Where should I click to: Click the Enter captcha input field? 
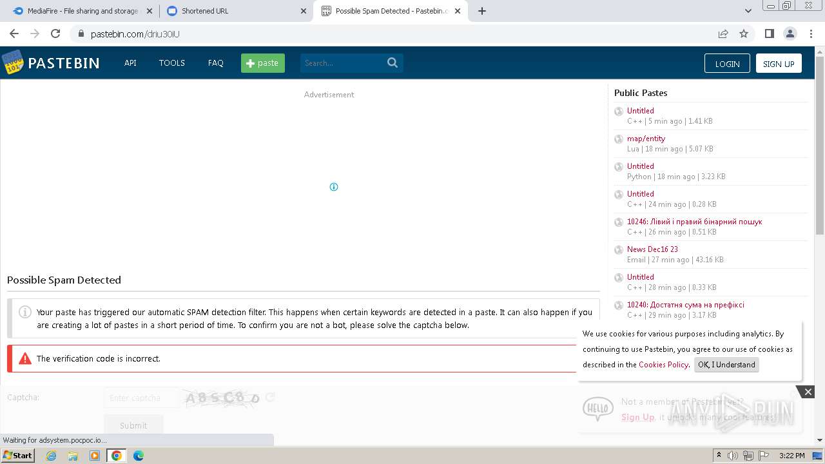[142, 398]
